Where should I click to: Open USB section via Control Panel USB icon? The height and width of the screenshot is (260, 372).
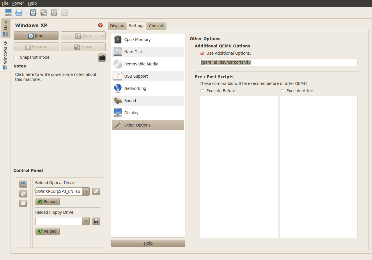point(23,203)
